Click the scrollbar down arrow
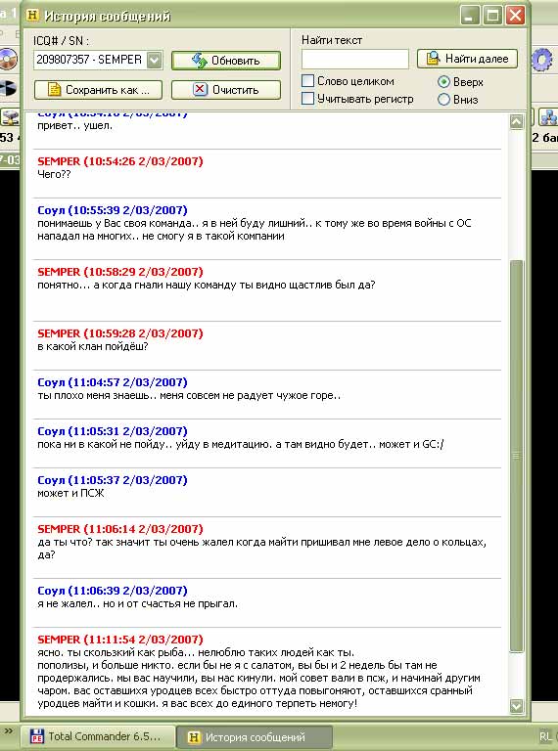The width and height of the screenshot is (558, 751). 516,705
